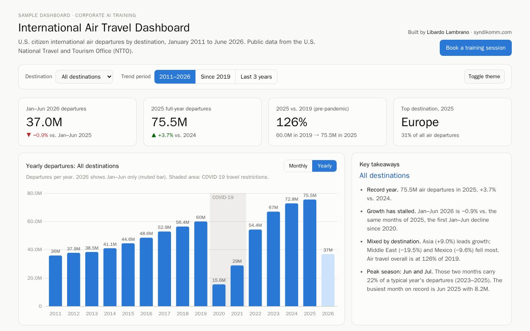Click the 2017 bar labeled 52.9M
The width and height of the screenshot is (530, 331).
(x=164, y=269)
